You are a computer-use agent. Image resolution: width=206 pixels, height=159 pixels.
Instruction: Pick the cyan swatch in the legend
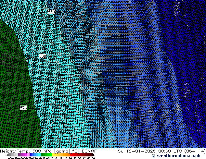pyautogui.click(x=39, y=155)
